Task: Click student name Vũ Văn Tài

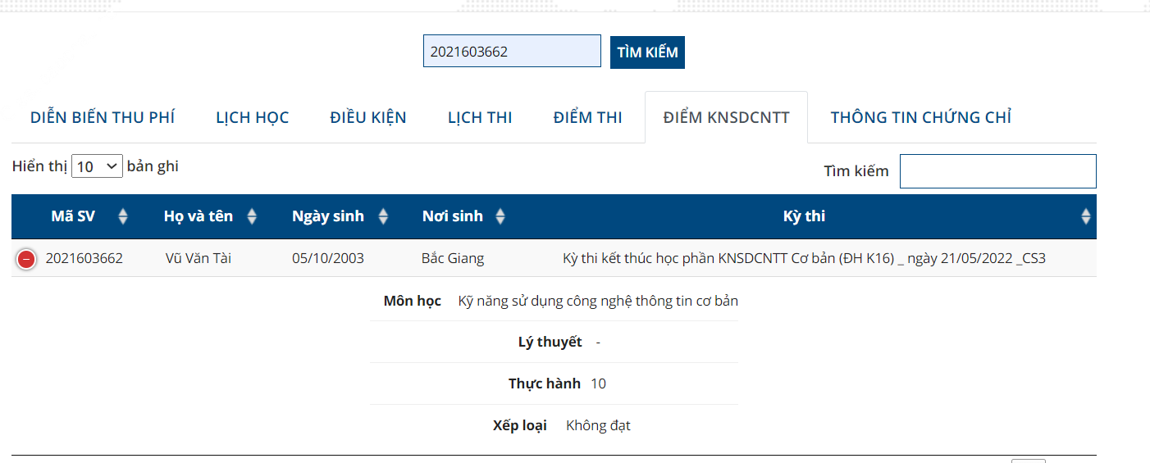Action: [x=199, y=259]
